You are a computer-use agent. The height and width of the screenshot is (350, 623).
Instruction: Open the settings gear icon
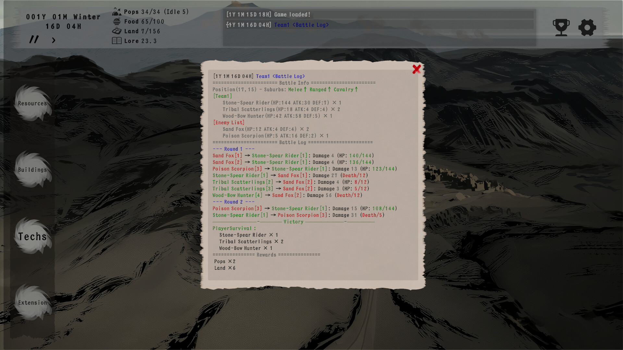coord(587,27)
